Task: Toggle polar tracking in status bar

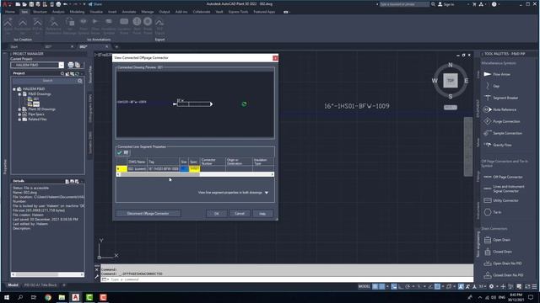Action: click(408, 286)
